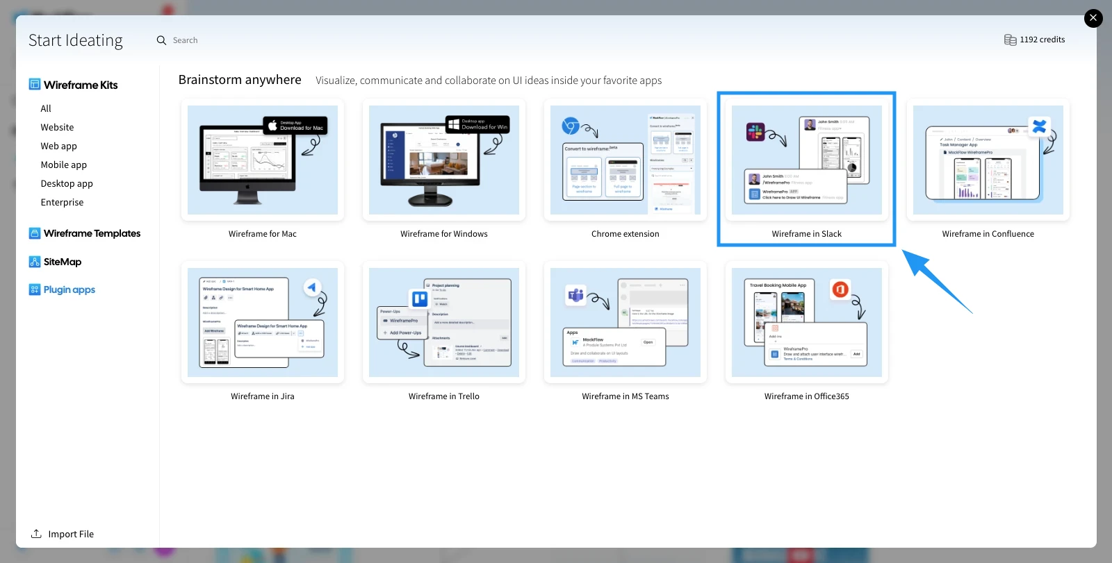Click the Import File upload icon
Image resolution: width=1112 pixels, height=563 pixels.
tap(36, 534)
